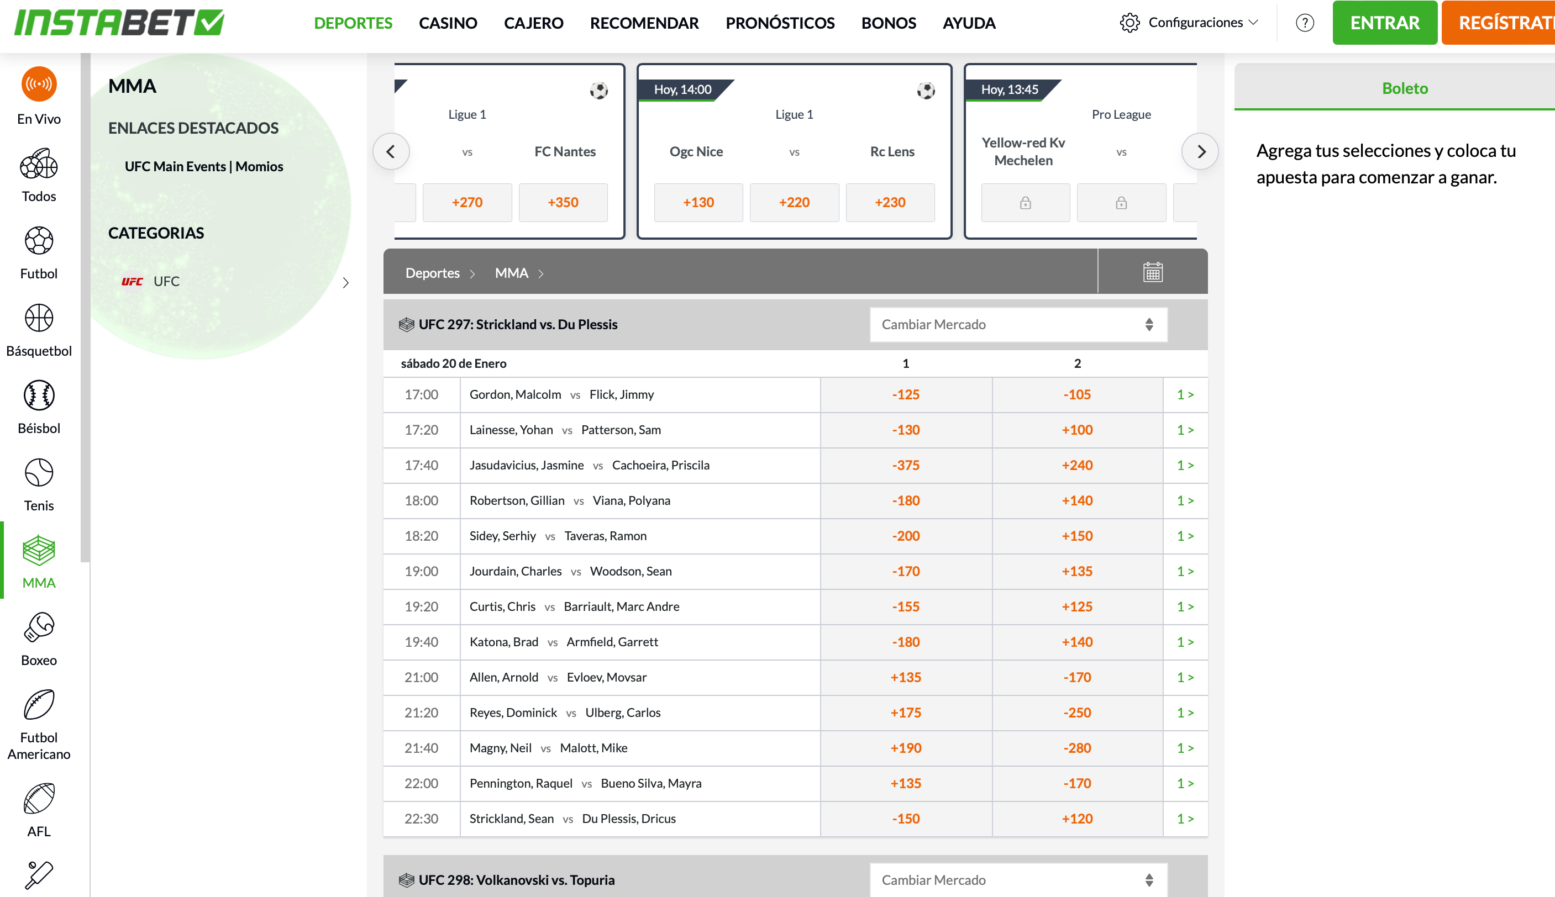Viewport: 1555px width, 897px height.
Task: Click the ENTRAR login button
Action: coord(1385,23)
